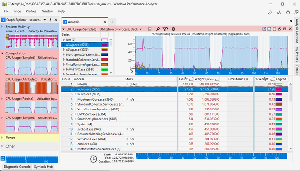Click the Series list scroll down arrow
The height and width of the screenshot is (171, 300).
[x=111, y=73]
